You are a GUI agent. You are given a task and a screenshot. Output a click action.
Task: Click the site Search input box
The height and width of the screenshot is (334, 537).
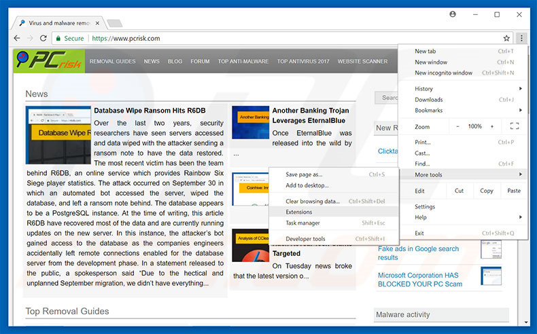(386, 98)
